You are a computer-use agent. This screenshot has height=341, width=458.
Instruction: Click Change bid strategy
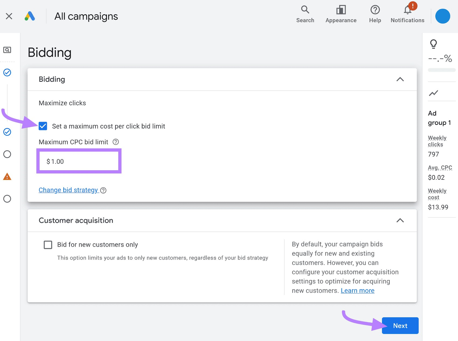click(x=68, y=190)
